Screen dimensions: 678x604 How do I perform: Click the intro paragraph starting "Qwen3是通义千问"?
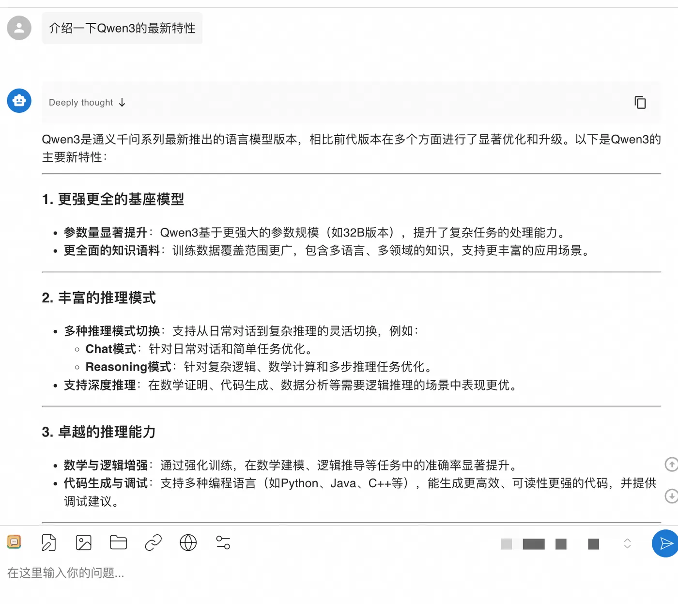tap(351, 148)
